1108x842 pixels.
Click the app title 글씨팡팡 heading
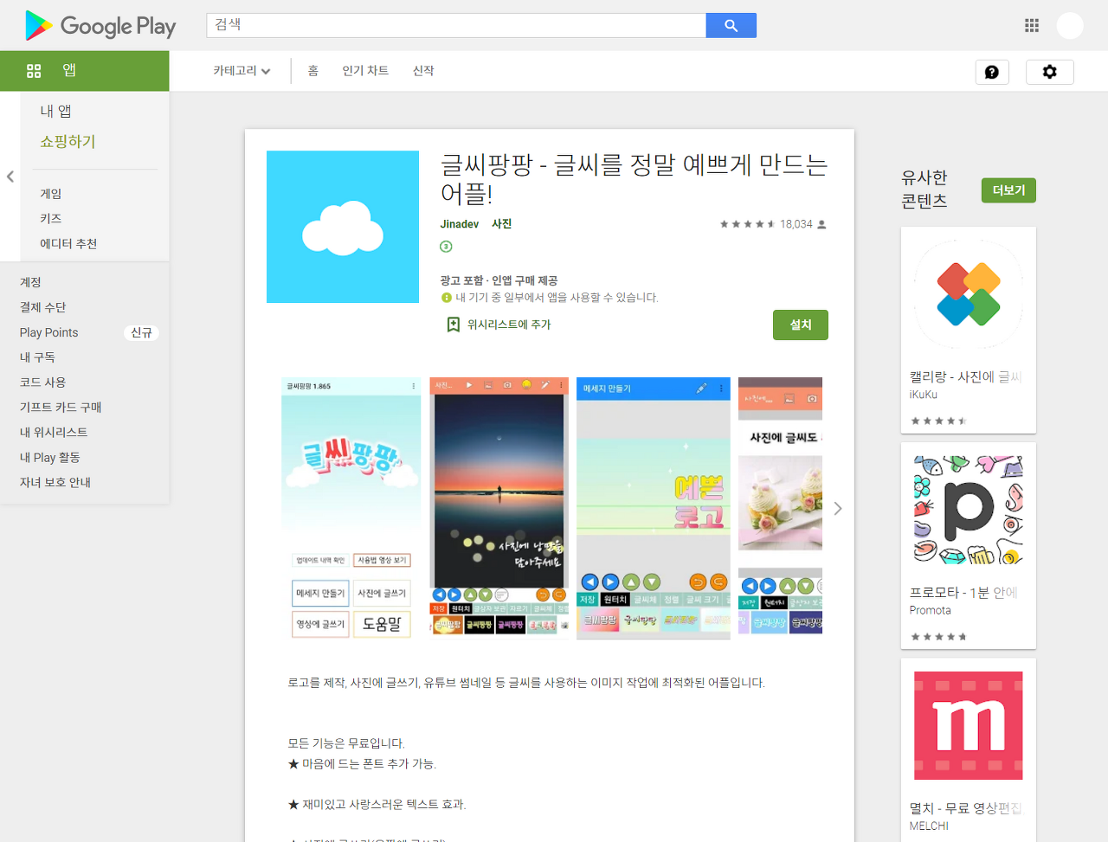[x=635, y=178]
